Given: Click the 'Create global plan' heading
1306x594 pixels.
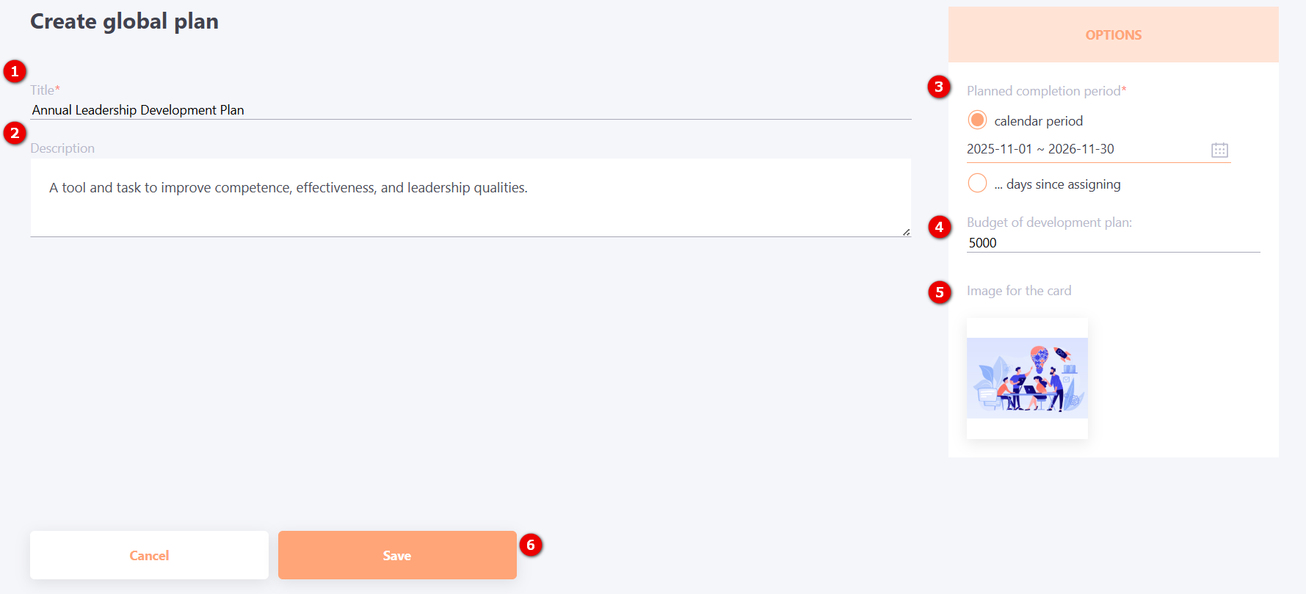Looking at the screenshot, I should tap(124, 21).
